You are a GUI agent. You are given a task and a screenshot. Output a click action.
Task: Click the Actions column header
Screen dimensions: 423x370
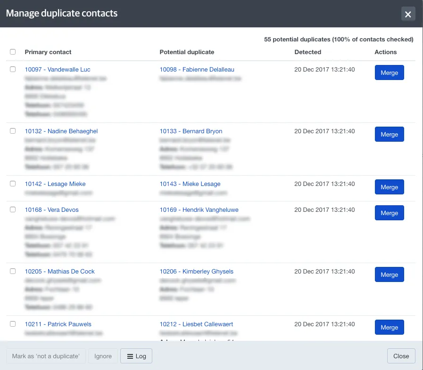coord(385,52)
